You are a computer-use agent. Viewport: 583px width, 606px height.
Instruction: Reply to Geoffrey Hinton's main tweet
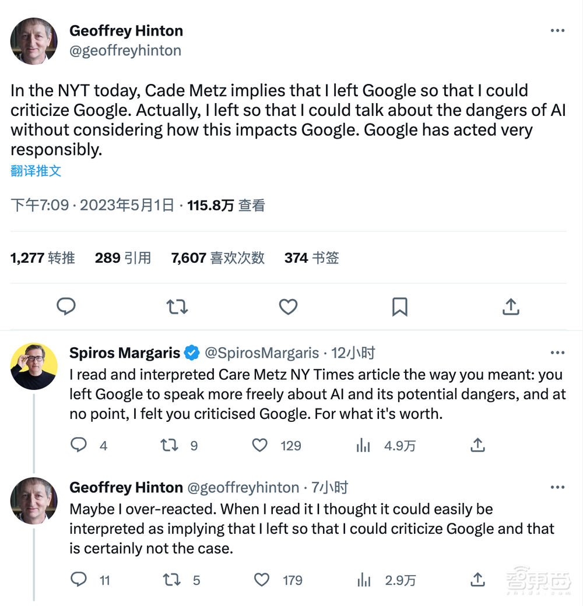(66, 306)
